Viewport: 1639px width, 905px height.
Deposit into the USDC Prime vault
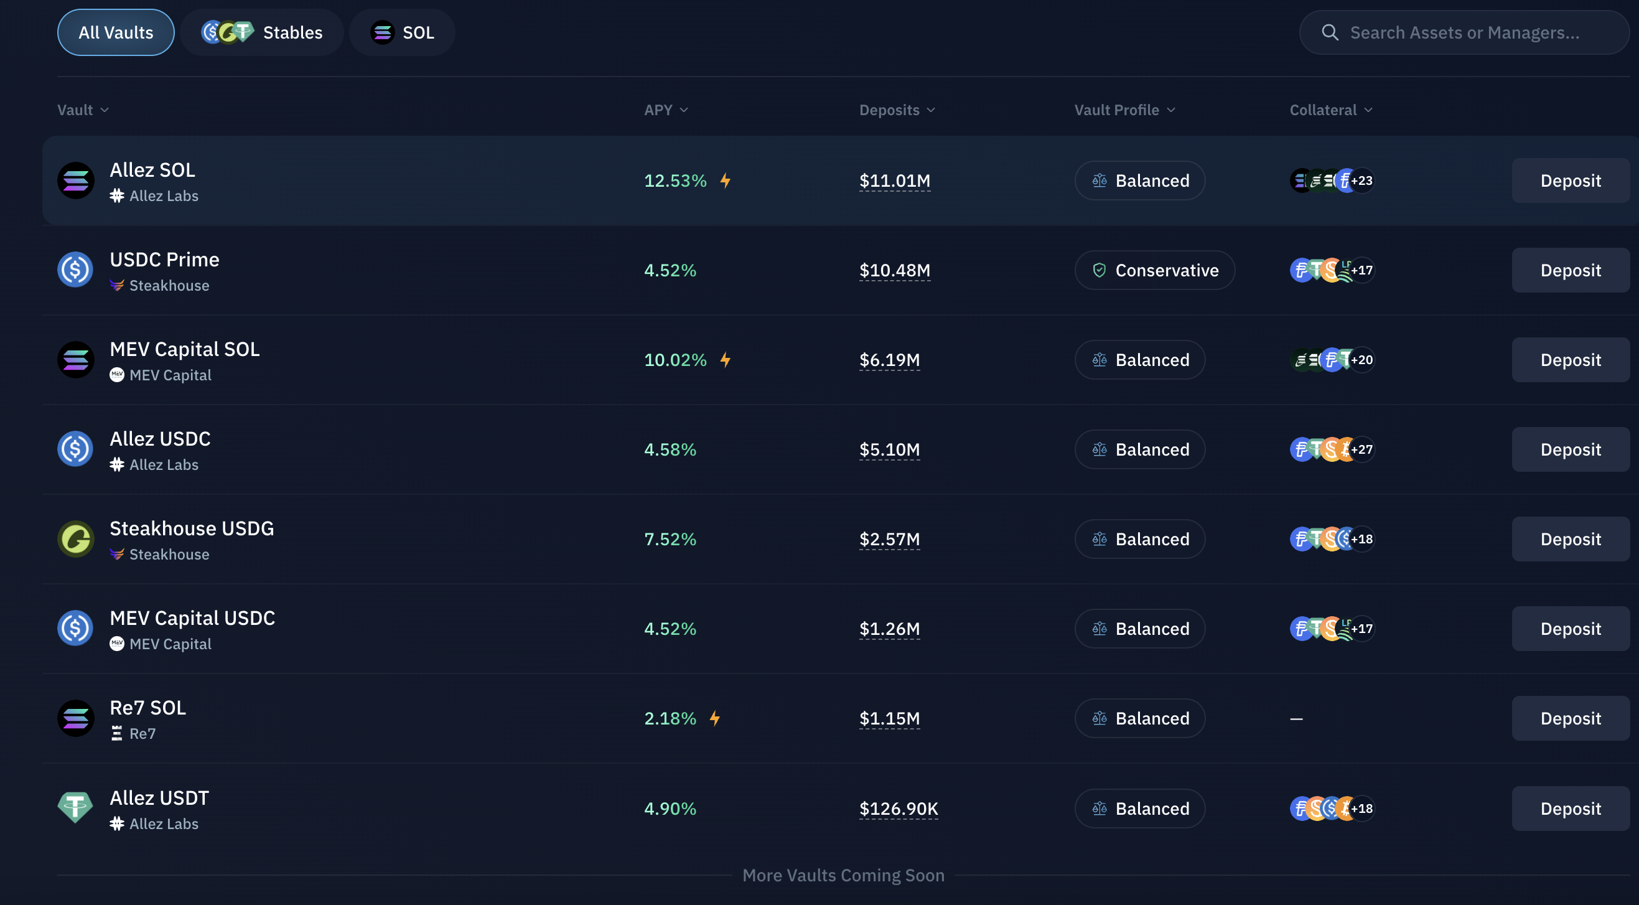click(1571, 271)
